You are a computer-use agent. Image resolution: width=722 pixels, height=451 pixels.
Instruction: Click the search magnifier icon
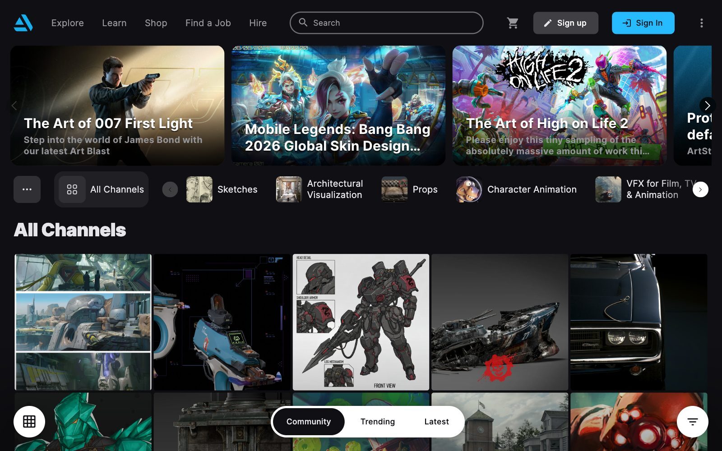pos(303,23)
